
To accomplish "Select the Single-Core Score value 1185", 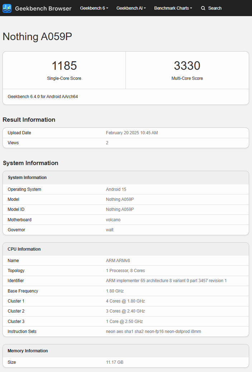I will coord(64,66).
